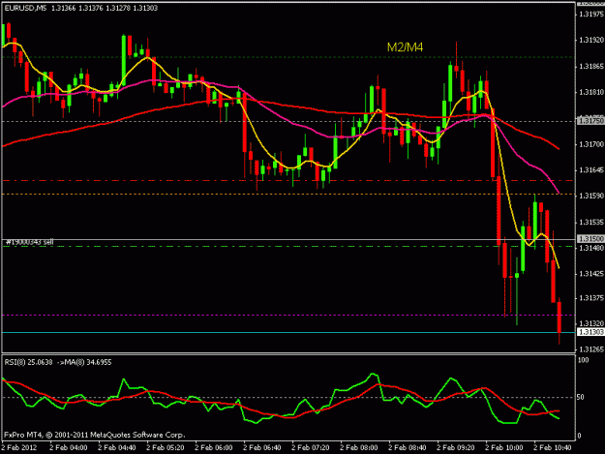This screenshot has height=454, width=605.
Task: Click the 2 Feb 10:00 time label
Action: tap(504, 447)
